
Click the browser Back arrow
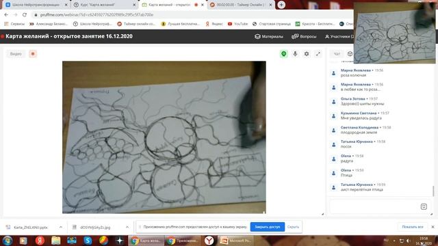pyautogui.click(x=6, y=15)
